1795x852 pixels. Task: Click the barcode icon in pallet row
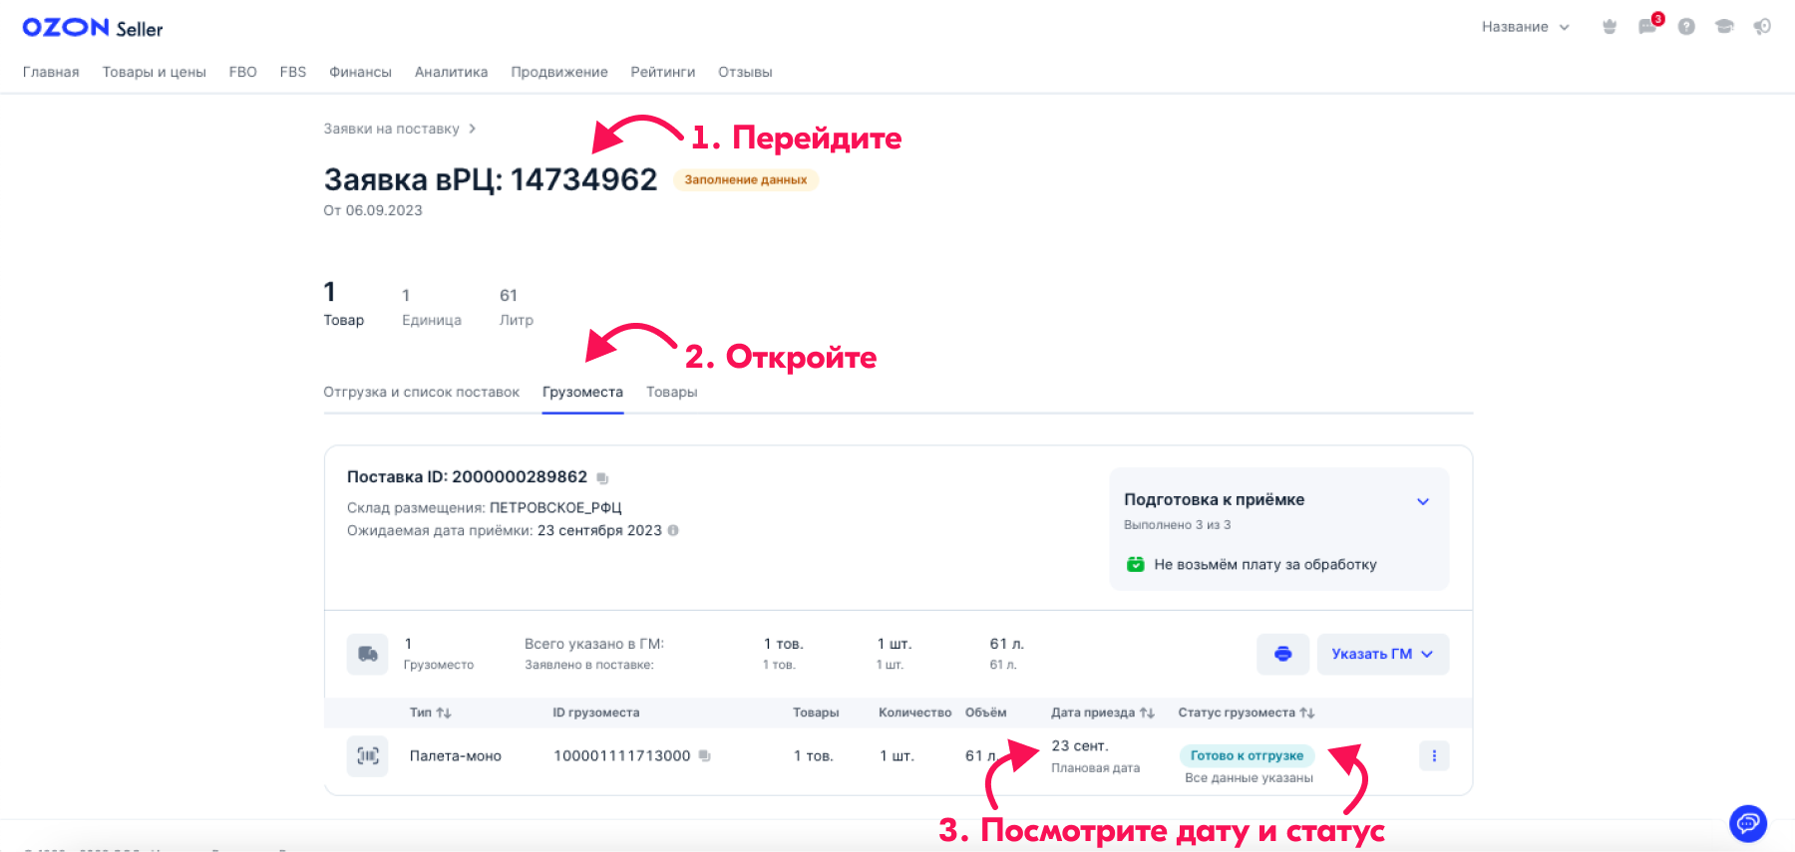click(x=367, y=755)
